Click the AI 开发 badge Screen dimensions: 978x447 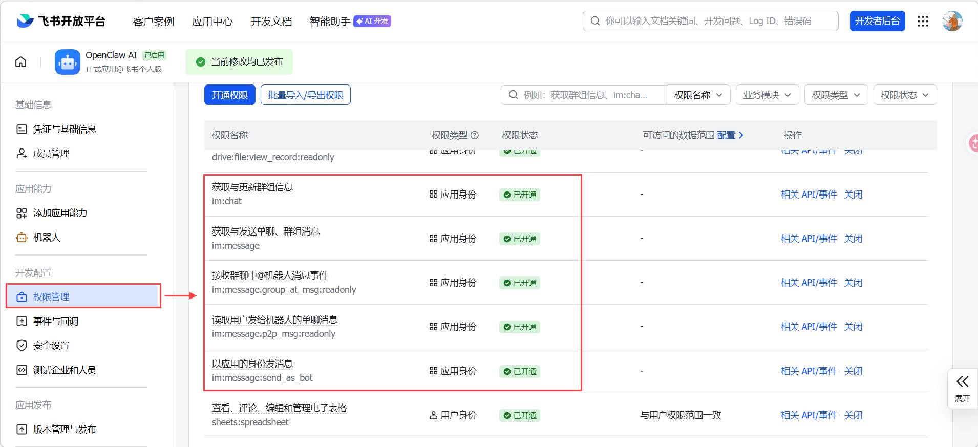[372, 21]
